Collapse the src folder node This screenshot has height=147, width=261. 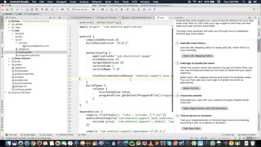click(13, 40)
